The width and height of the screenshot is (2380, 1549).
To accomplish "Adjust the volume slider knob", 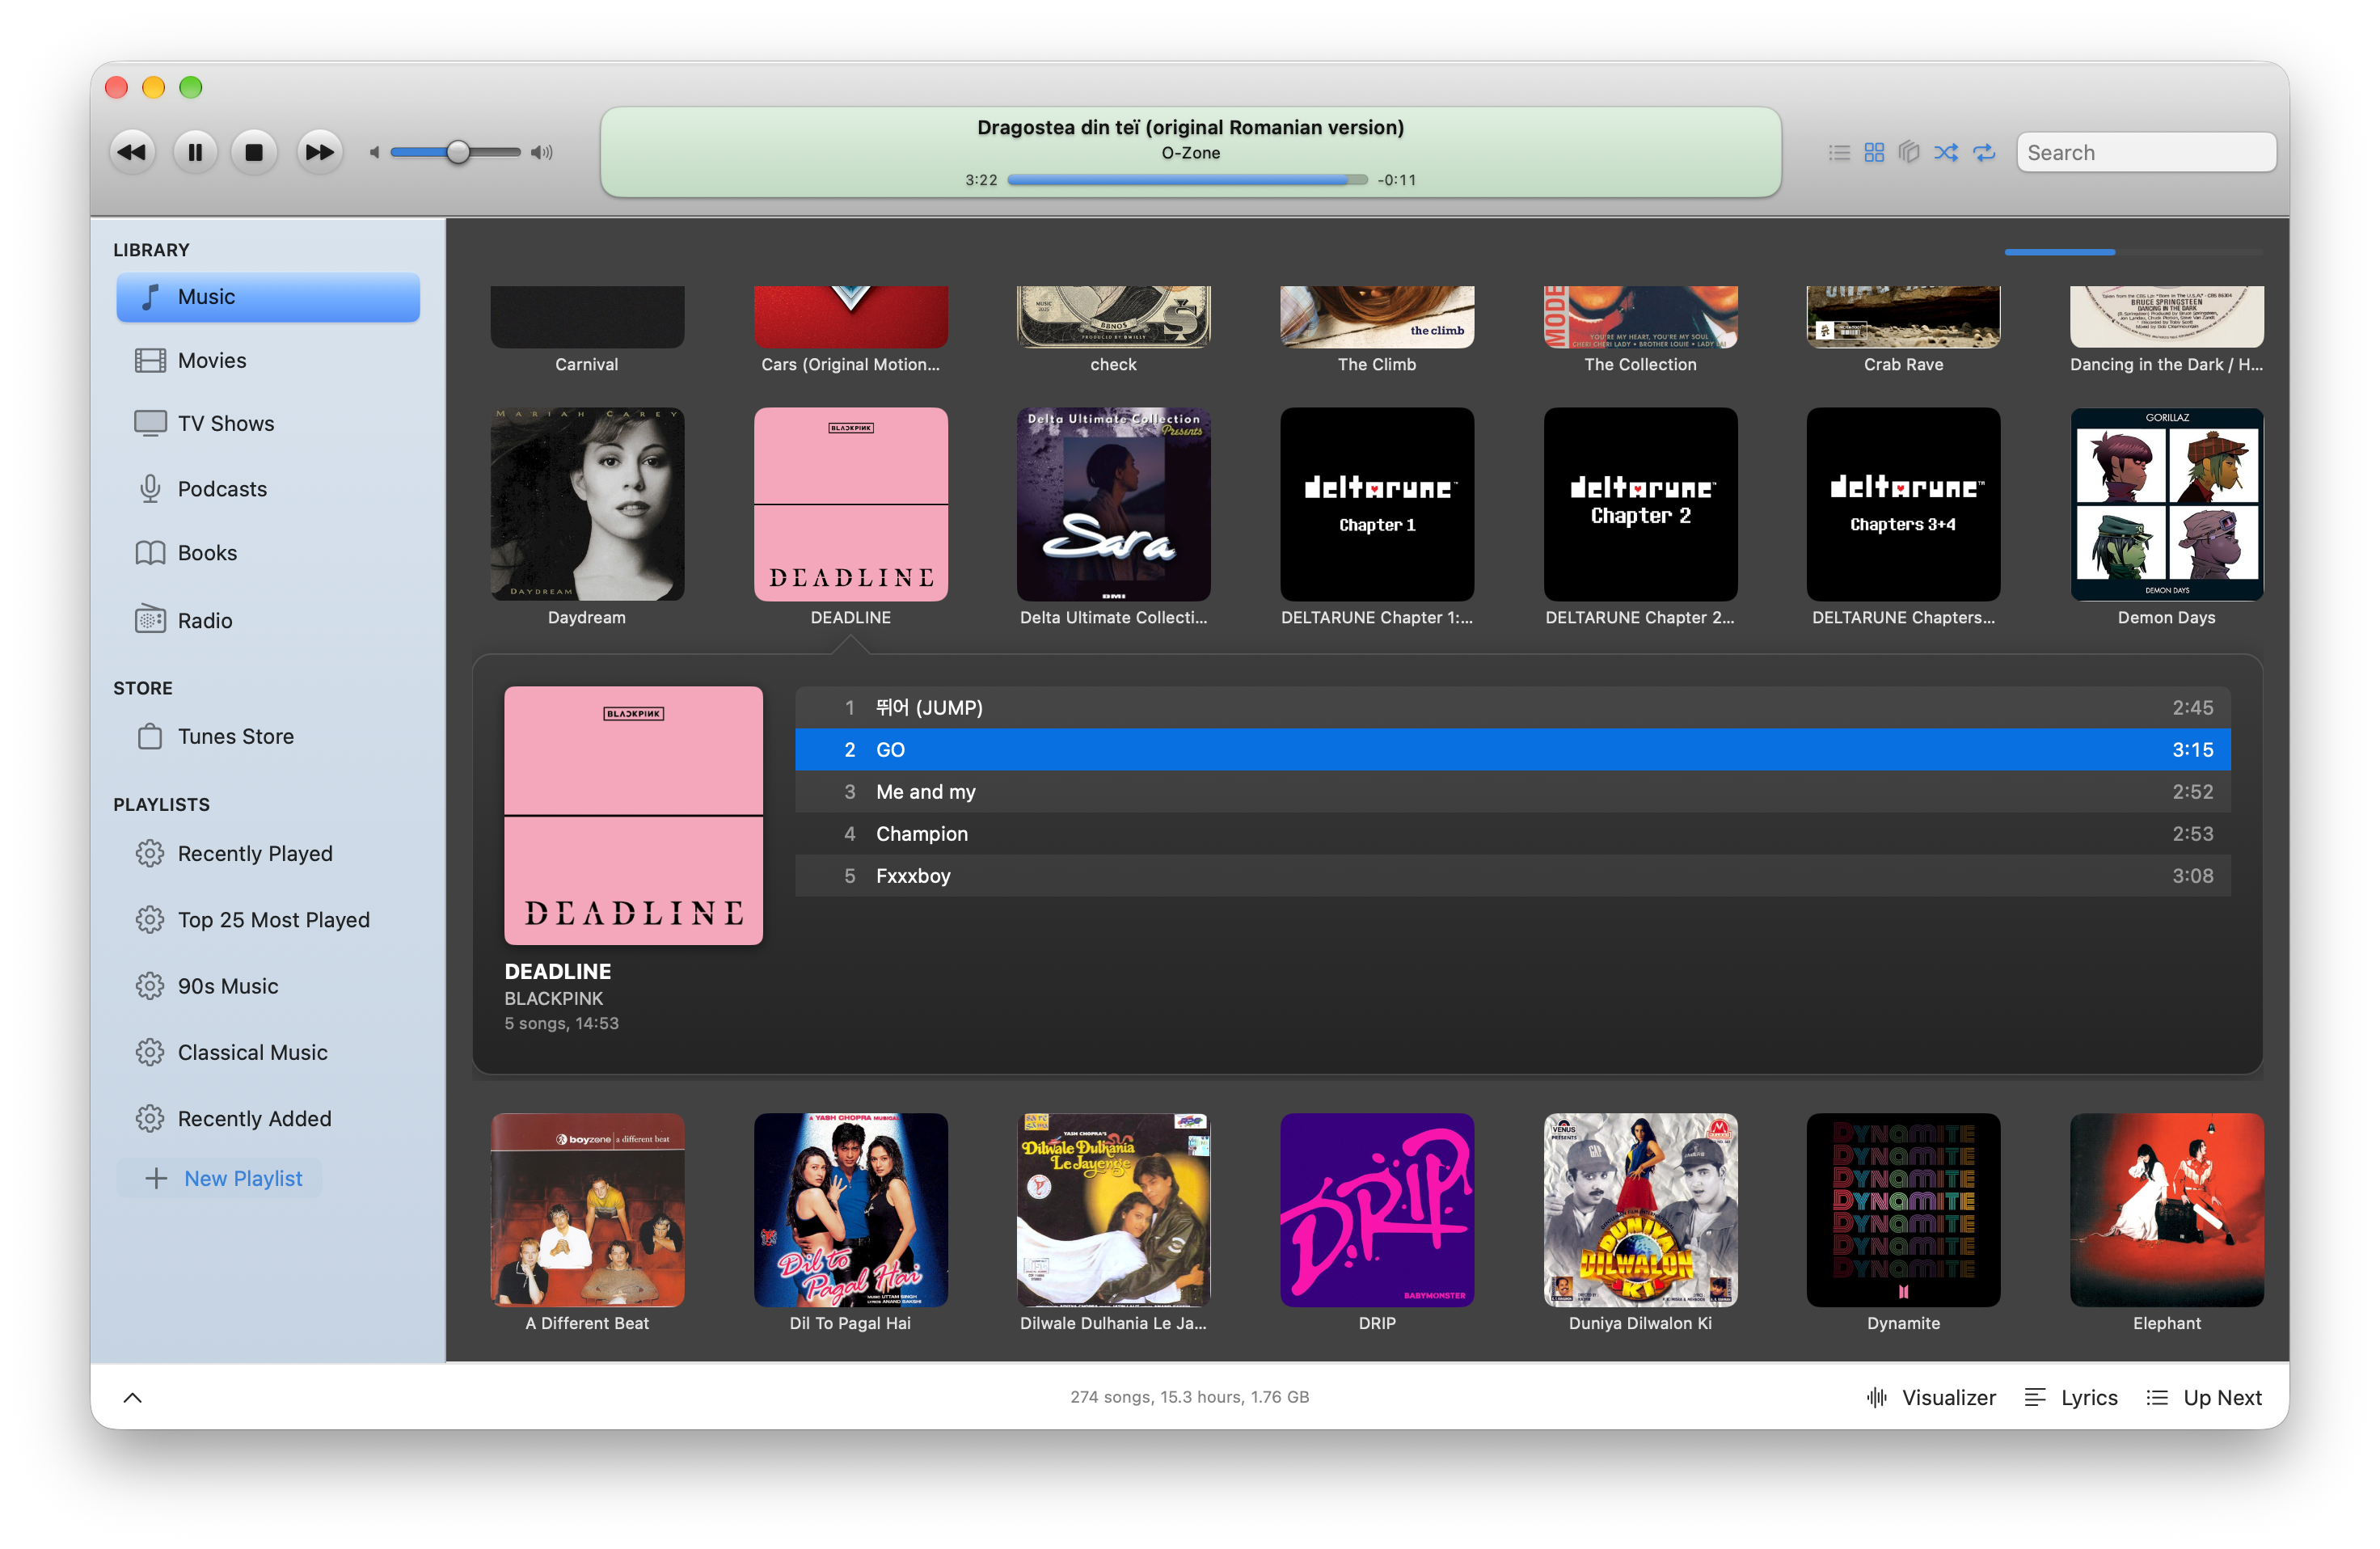I will tap(458, 153).
